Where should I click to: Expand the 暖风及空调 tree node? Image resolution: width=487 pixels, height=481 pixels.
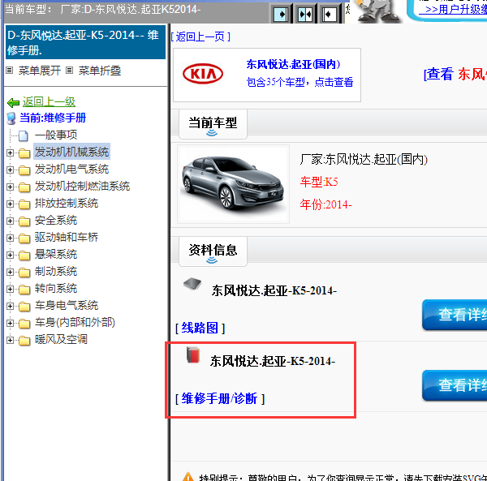pos(10,340)
